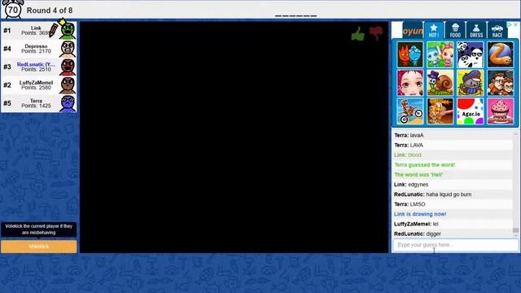
Task: Click Terra's blue avatar
Action: (x=68, y=103)
